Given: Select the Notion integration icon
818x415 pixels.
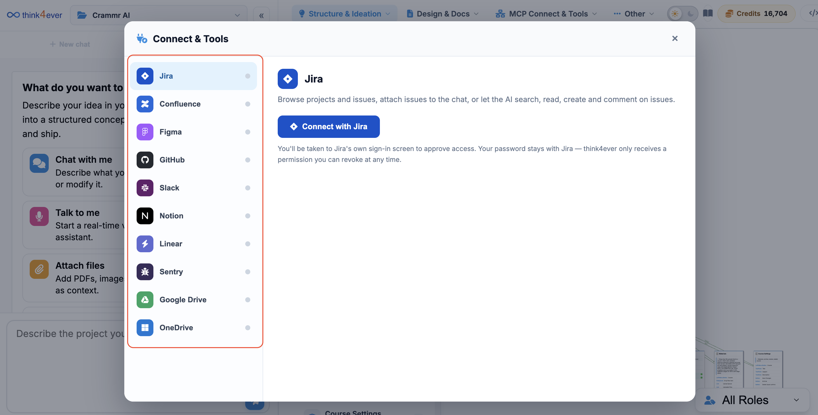Looking at the screenshot, I should coord(145,215).
